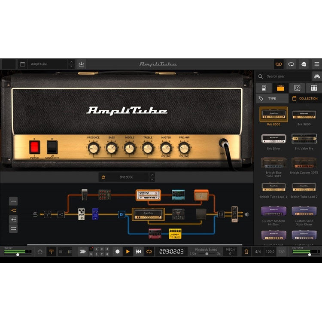
Task: Toggle the metronome
Action: click(x=246, y=252)
